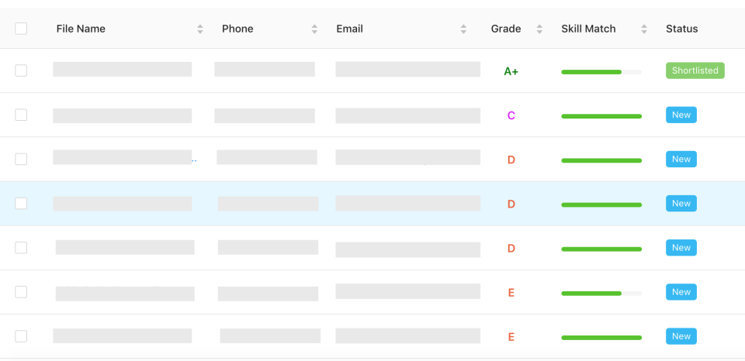Click the File Name column header label

point(81,29)
